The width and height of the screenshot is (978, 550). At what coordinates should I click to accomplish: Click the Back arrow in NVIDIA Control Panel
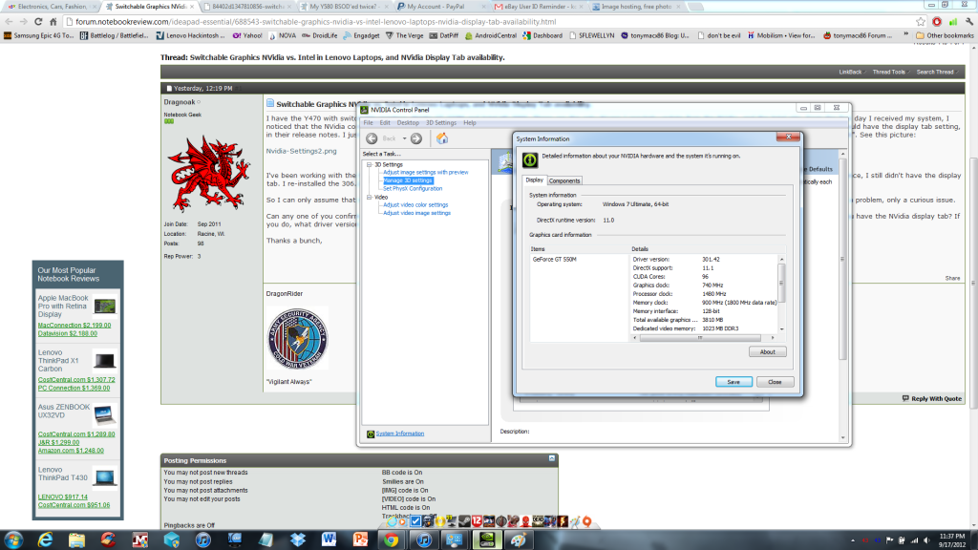(x=372, y=138)
